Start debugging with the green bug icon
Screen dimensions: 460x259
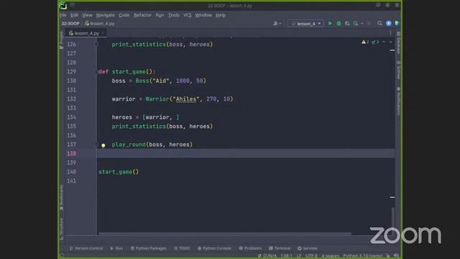(339, 23)
